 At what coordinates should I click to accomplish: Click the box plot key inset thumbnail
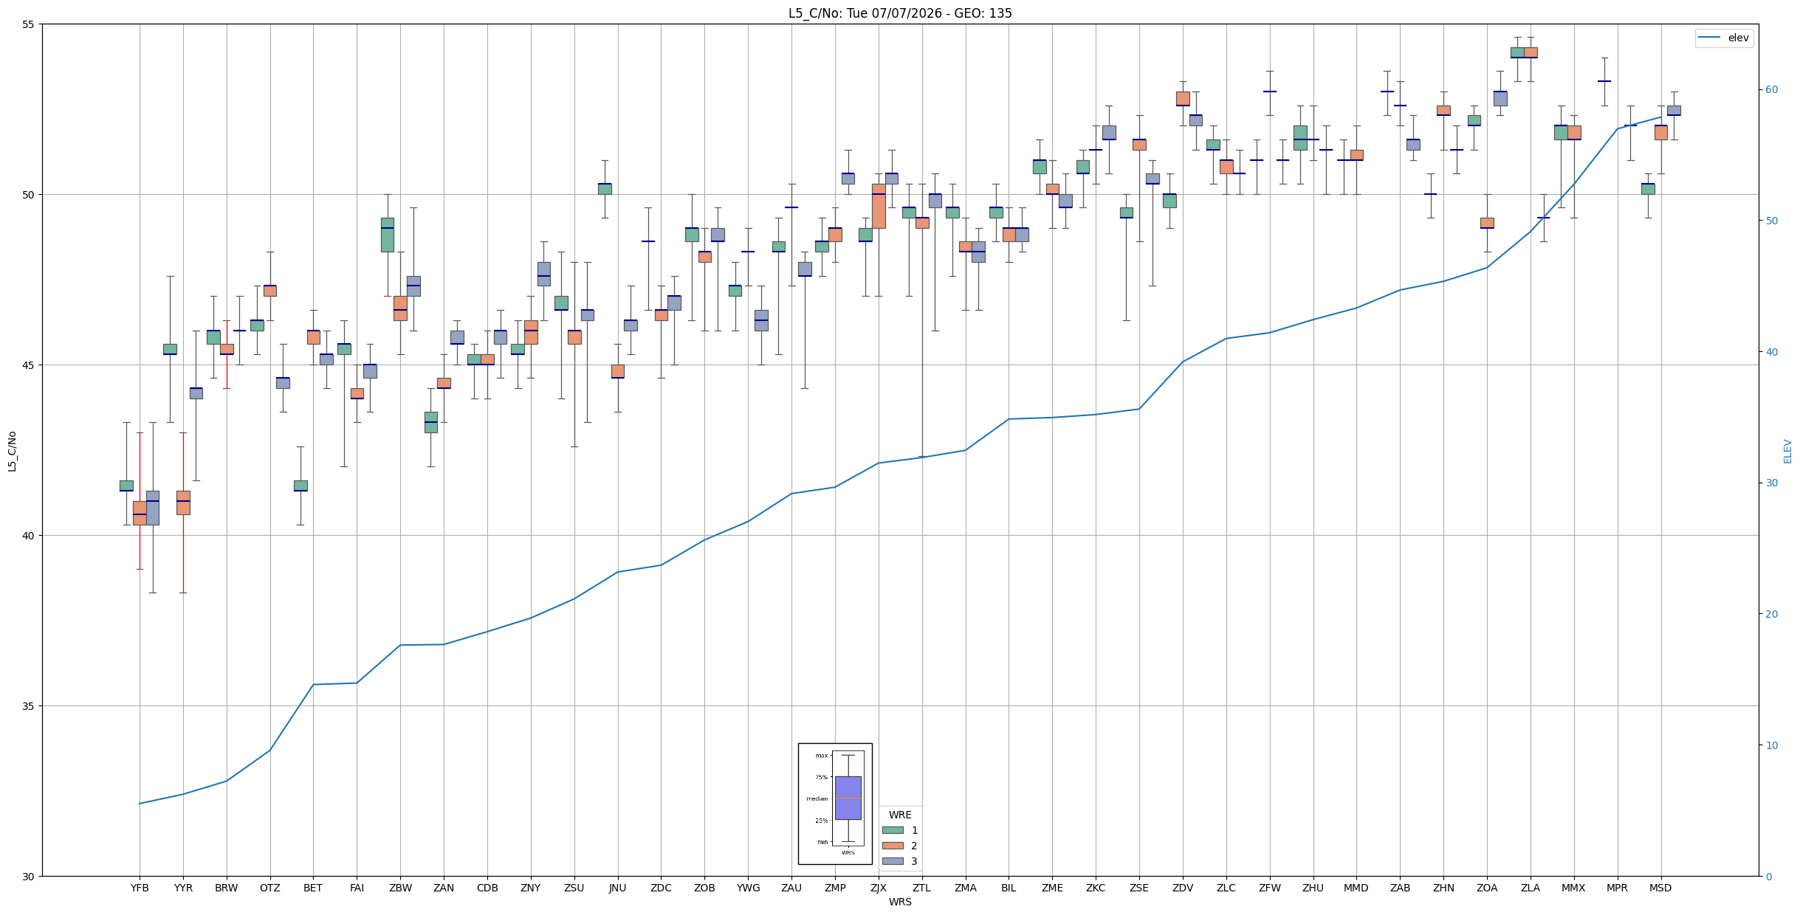click(835, 804)
